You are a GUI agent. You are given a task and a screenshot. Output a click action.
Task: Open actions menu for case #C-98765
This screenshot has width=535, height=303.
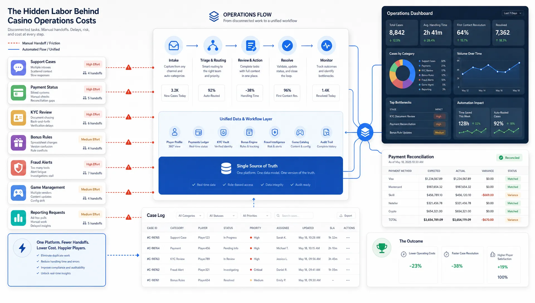point(348,238)
